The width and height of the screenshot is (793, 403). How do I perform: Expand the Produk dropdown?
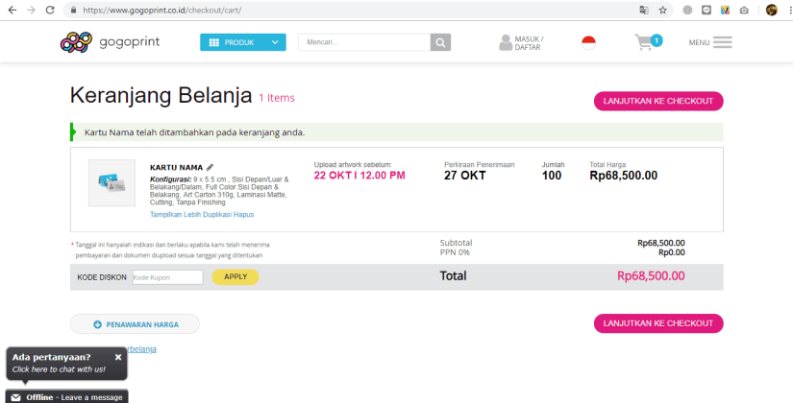tap(243, 42)
